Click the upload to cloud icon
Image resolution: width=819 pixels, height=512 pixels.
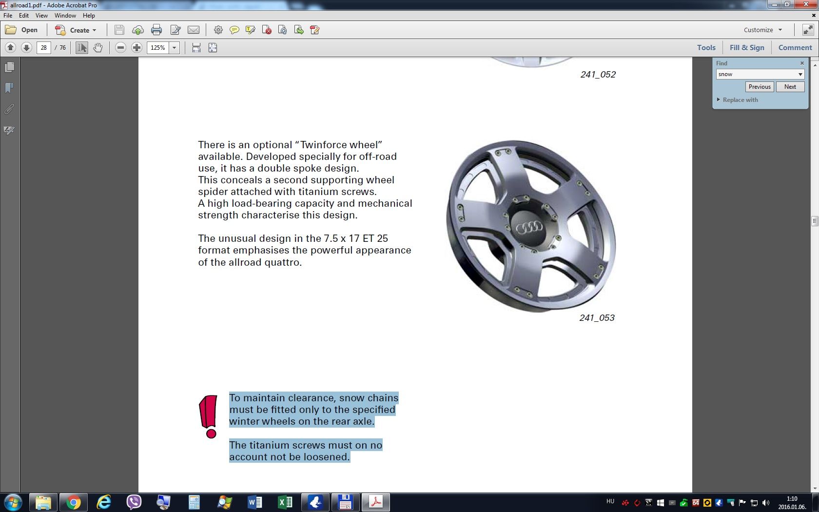138,30
